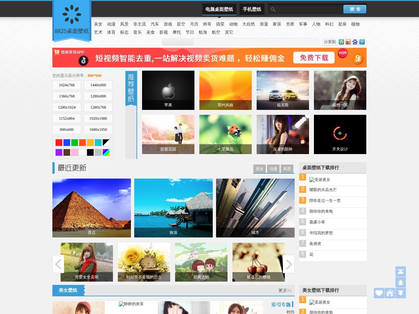Filter recent updates by 动漫

[273, 169]
